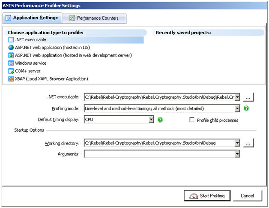Image resolution: width=269 pixels, height=208 pixels.
Task: Select COM+ server application type
Action: point(24,71)
